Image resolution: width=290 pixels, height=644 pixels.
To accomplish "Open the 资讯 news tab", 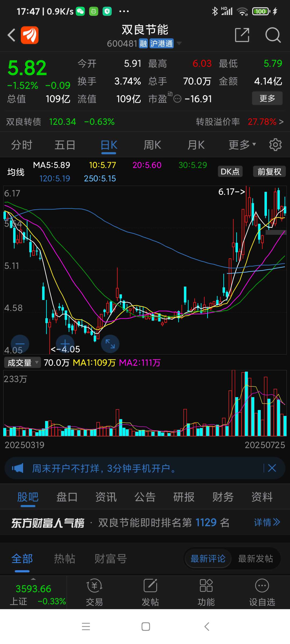I will pyautogui.click(x=106, y=497).
